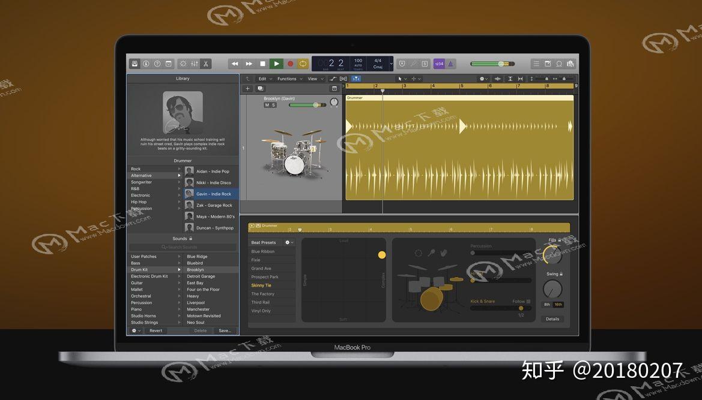Mute the Brooklyn (Gavin) track
Image resolution: width=702 pixels, height=400 pixels.
(267, 105)
